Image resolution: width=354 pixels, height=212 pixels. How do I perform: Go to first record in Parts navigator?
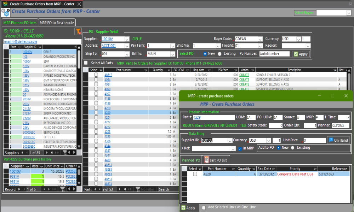tap(95, 189)
